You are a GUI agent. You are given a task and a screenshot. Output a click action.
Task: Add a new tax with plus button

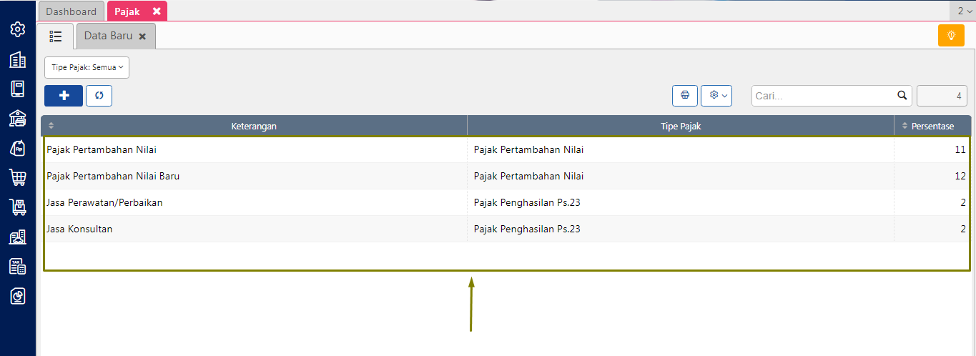coord(64,96)
